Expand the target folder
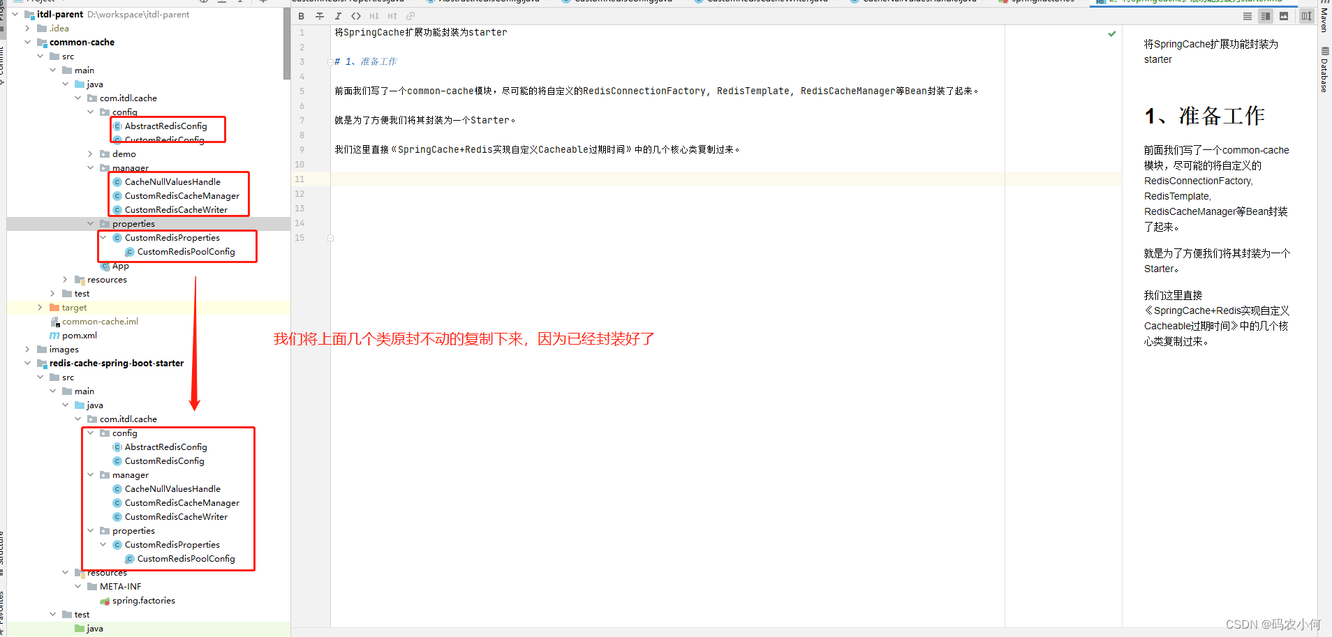The width and height of the screenshot is (1332, 637). point(40,307)
